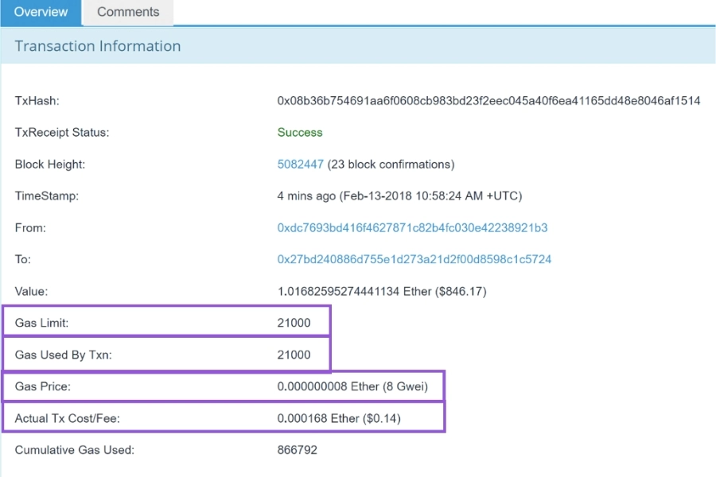The width and height of the screenshot is (716, 477).
Task: Click the Gas Used By Txn: label
Action: 63,355
